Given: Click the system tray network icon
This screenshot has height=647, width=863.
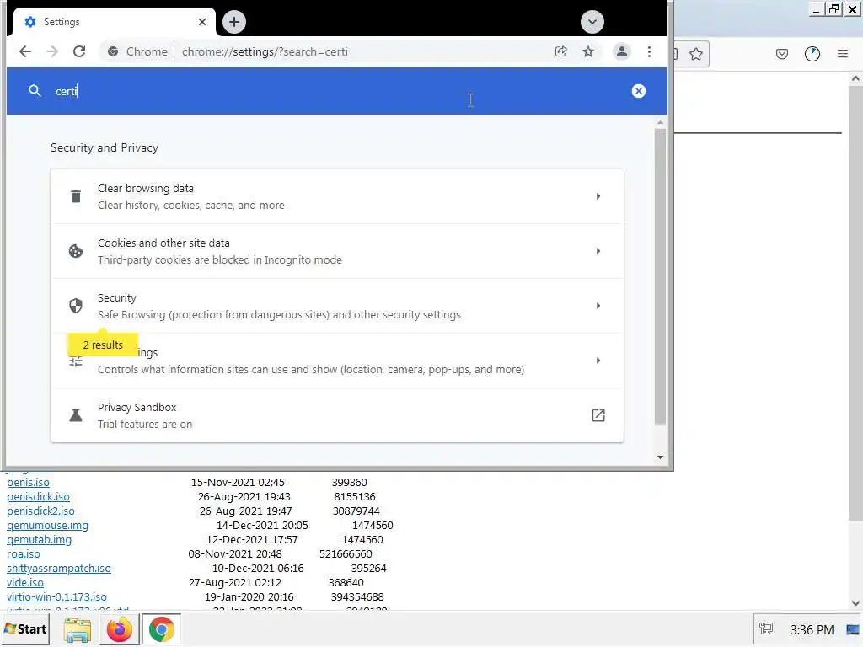Looking at the screenshot, I should point(766,628).
